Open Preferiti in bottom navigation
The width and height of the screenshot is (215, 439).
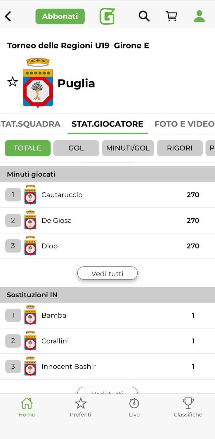click(x=81, y=407)
